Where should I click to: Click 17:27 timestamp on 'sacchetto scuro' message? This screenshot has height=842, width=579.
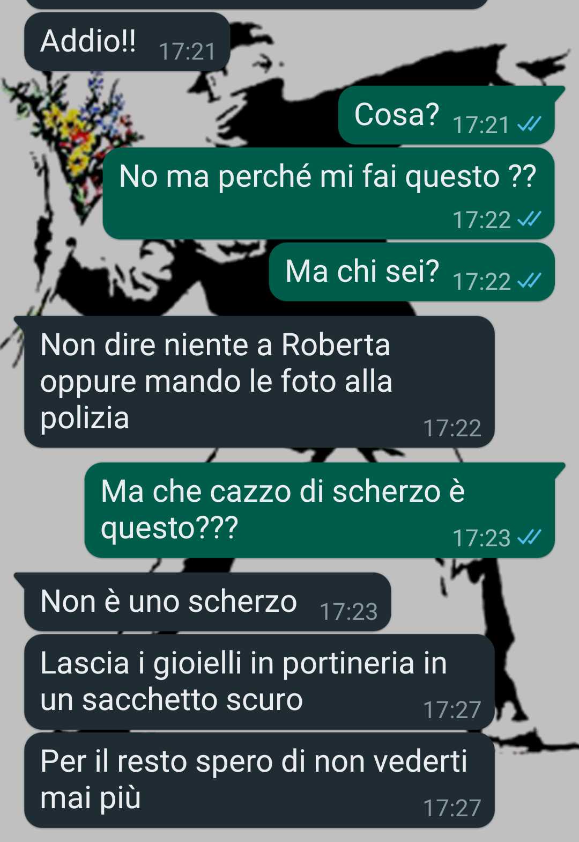point(452,710)
